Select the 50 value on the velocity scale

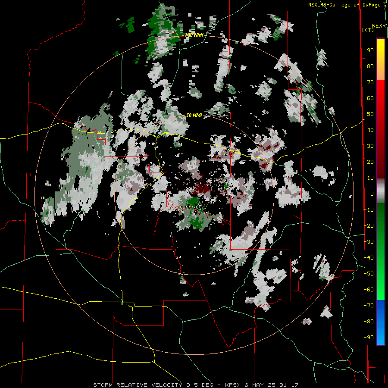pos(370,114)
